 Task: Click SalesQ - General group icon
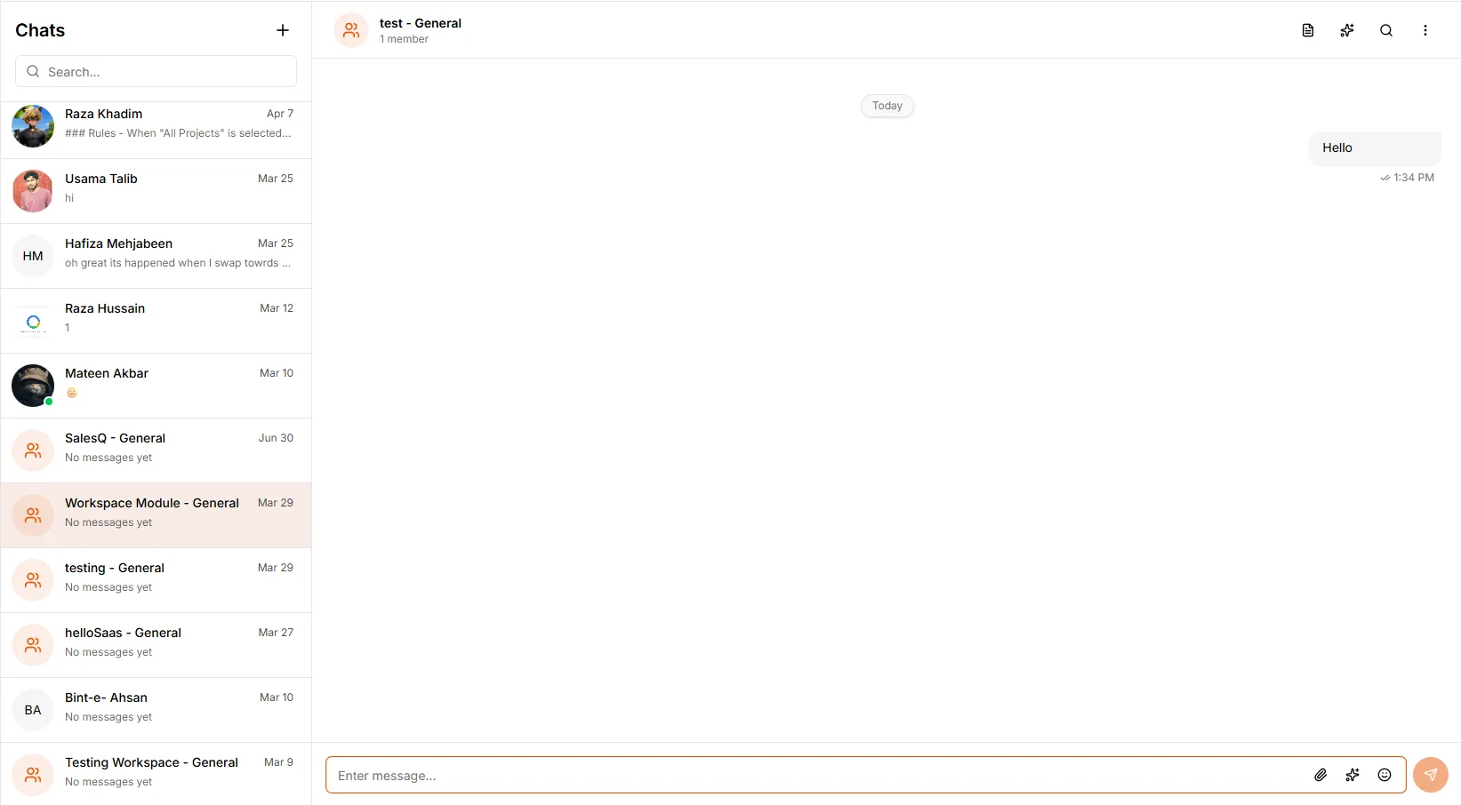[x=33, y=450]
